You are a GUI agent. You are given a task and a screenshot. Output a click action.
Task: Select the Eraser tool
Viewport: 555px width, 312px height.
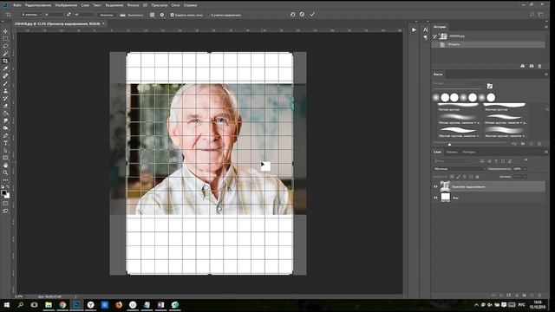coord(5,106)
